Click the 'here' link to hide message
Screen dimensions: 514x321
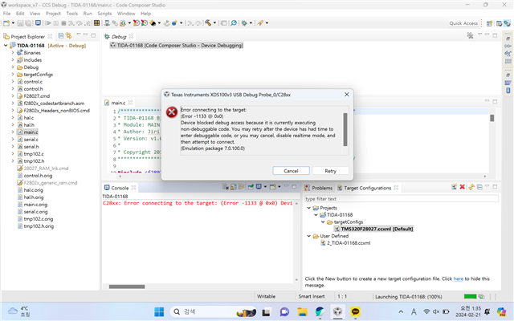pos(459,278)
